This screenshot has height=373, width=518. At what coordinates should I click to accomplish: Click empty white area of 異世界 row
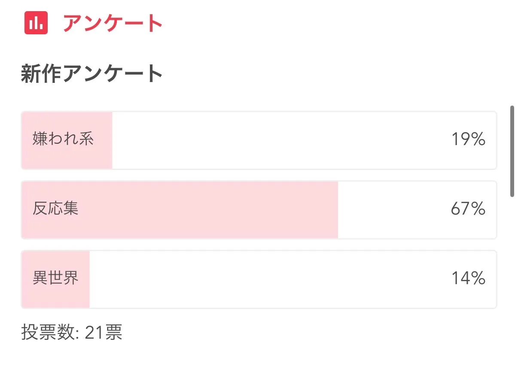(266, 279)
